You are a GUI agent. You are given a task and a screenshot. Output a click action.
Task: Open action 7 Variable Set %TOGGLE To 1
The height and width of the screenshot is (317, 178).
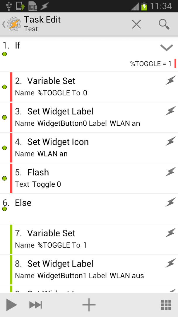pyautogui.click(x=89, y=240)
